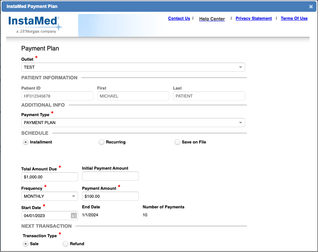This screenshot has height=252, width=318.
Task: Click the NEXT TRANSACTION section header
Action: pyautogui.click(x=46, y=226)
